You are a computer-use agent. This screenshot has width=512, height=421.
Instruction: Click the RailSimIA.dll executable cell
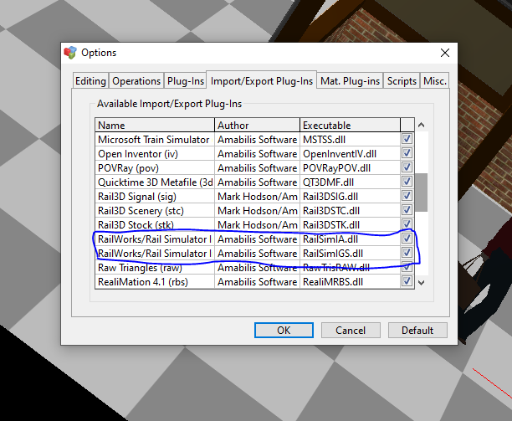pos(350,239)
